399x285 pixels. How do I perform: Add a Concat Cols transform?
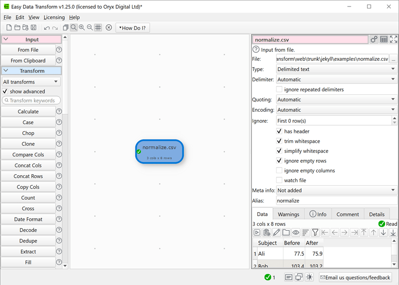pos(28,165)
